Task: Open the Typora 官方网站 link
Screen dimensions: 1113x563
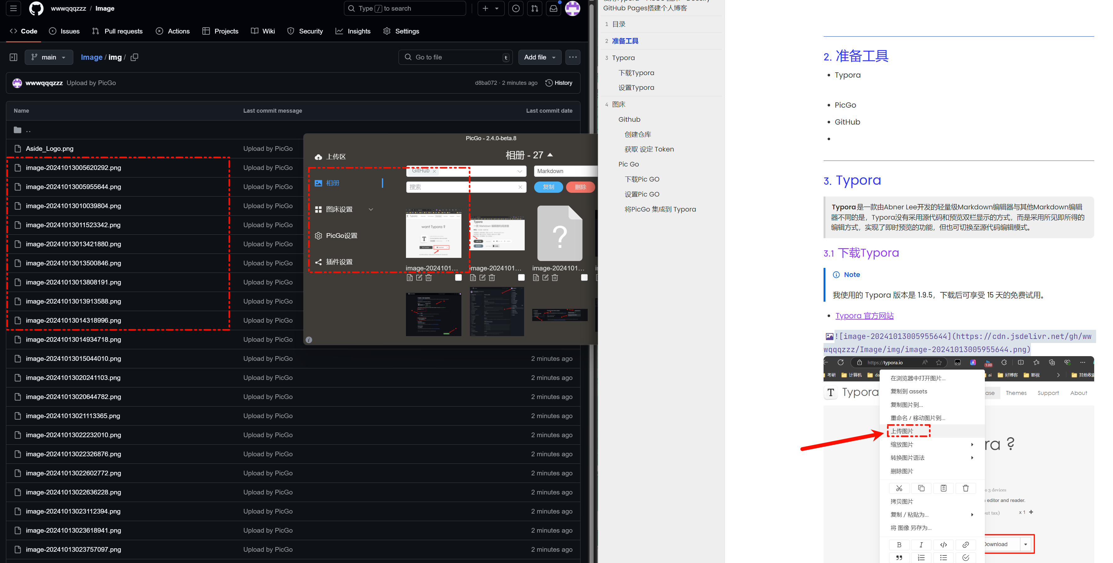Action: pyautogui.click(x=865, y=315)
